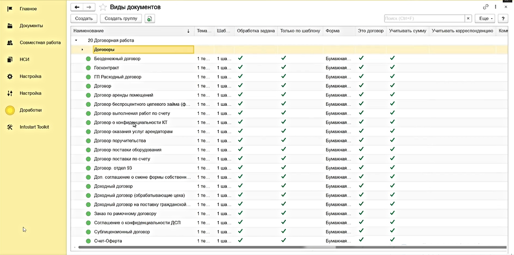This screenshot has height=255, width=514.
Task: Click the Создать button
Action: click(x=84, y=18)
